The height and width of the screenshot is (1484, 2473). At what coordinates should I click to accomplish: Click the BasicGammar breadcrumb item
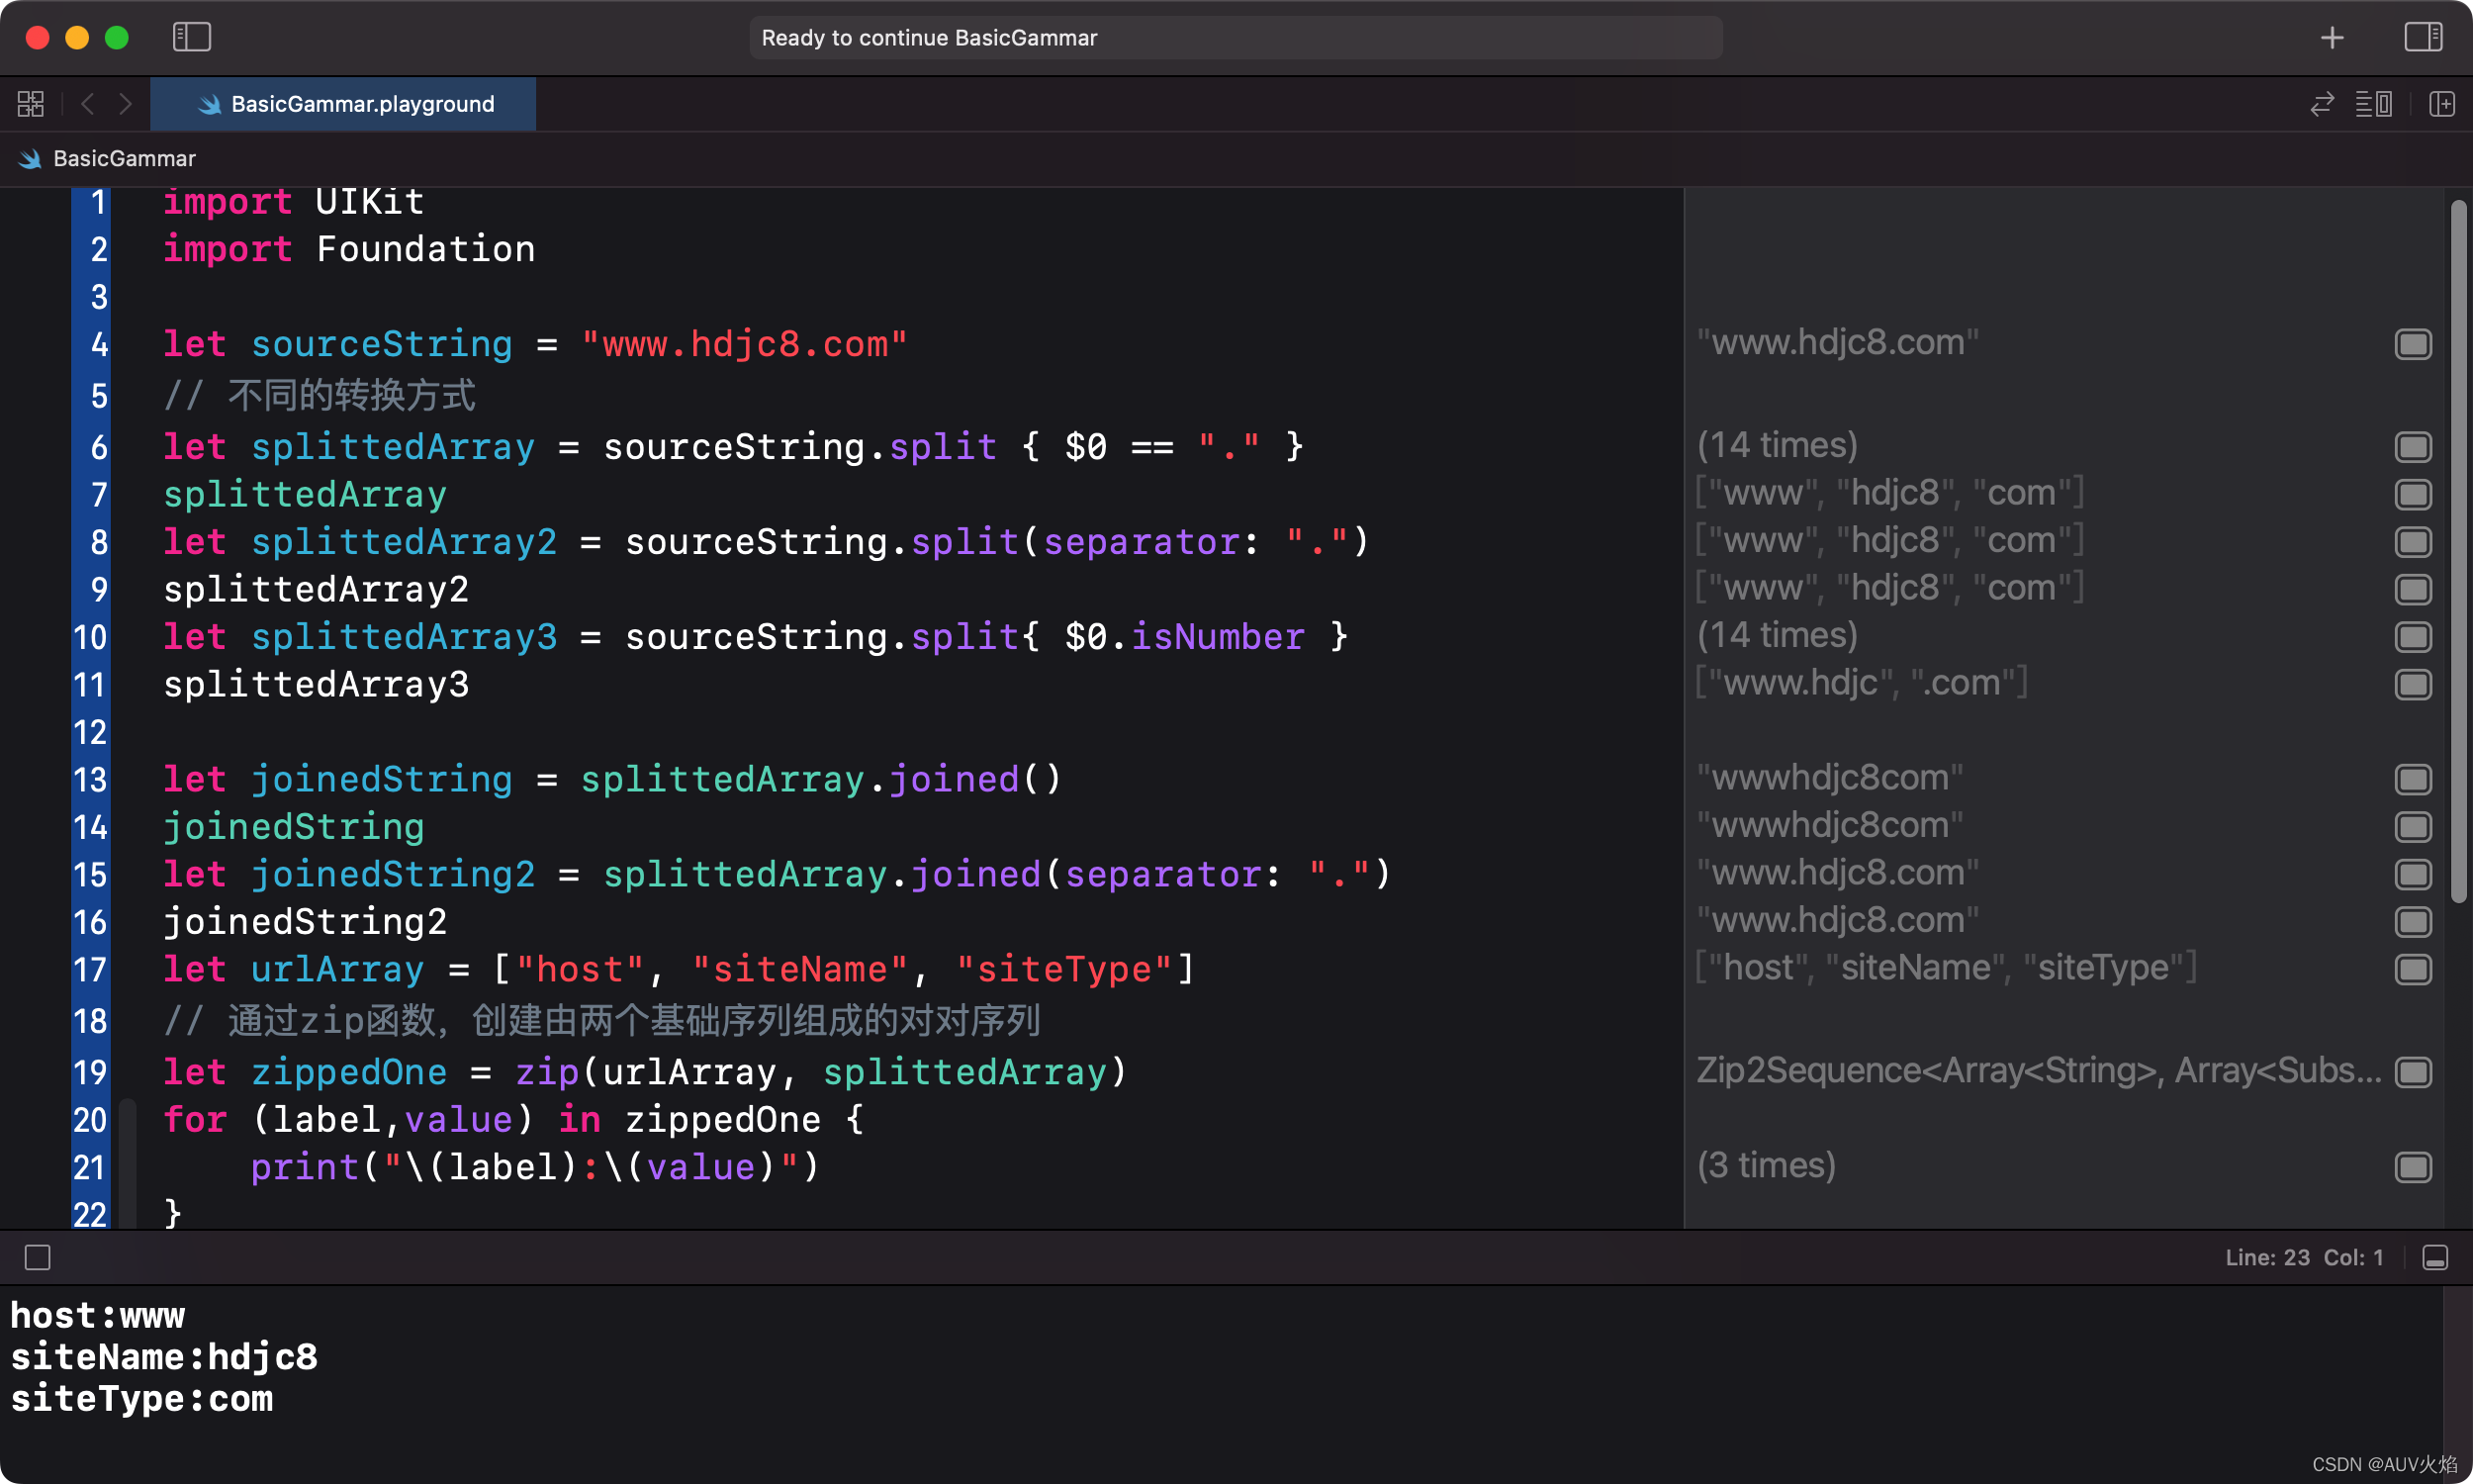coord(124,158)
